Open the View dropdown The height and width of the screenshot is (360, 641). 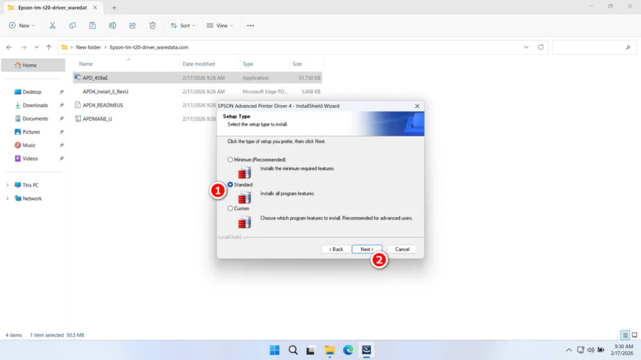coord(220,25)
